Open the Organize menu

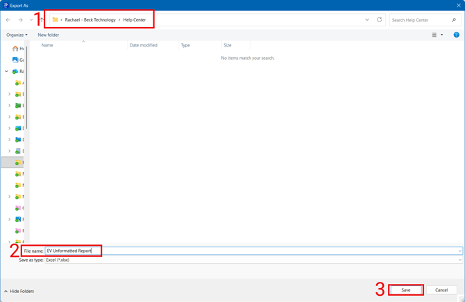[x=17, y=35]
